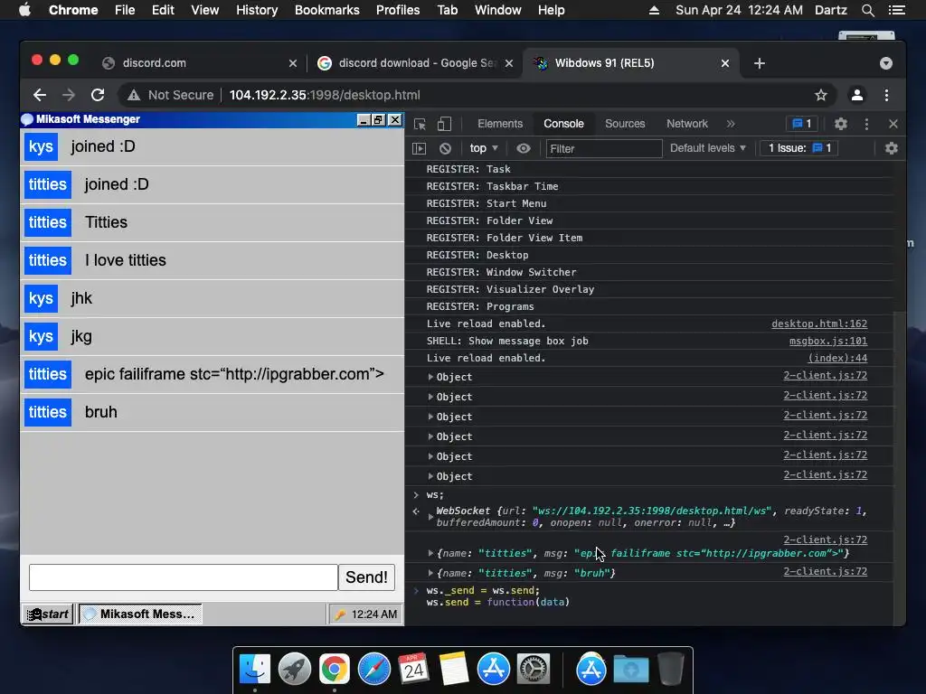Viewport: 926px width, 694px height.
Task: Open the start button on the Wibdows taskbar
Action: (x=48, y=614)
